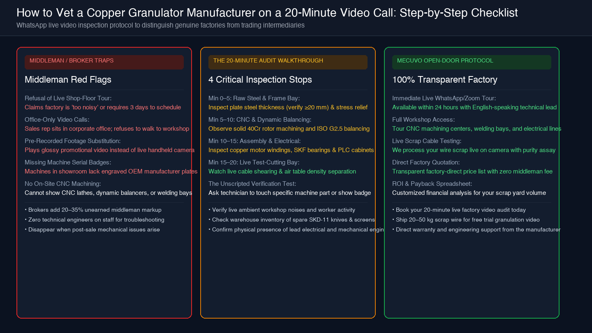Select the 'Observe solid 40Cr rotor machining' line
The image size is (592, 333).
[289, 129]
